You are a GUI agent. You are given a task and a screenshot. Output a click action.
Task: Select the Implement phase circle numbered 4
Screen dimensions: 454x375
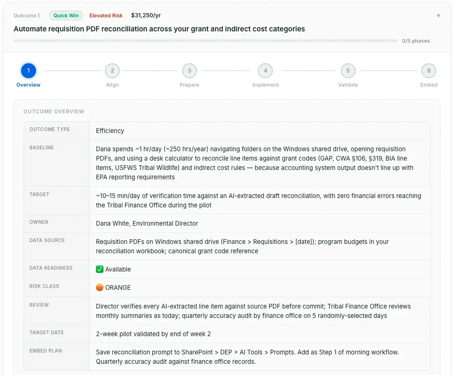(x=265, y=70)
